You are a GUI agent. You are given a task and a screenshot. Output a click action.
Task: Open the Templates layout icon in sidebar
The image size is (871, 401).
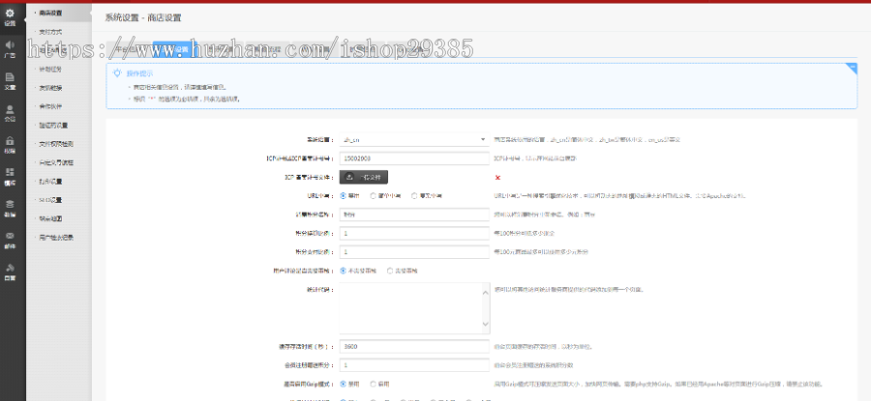10,177
